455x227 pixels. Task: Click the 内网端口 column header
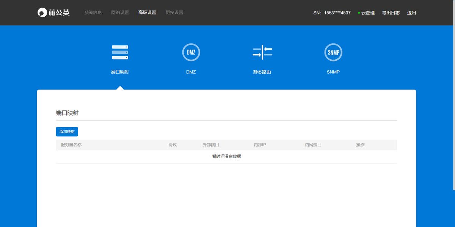[313, 145]
